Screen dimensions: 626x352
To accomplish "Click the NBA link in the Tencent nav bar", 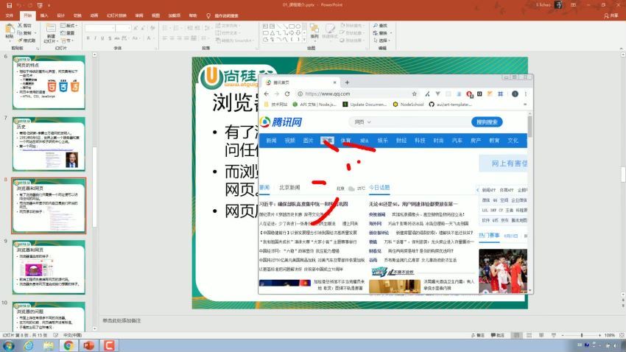I will click(364, 141).
